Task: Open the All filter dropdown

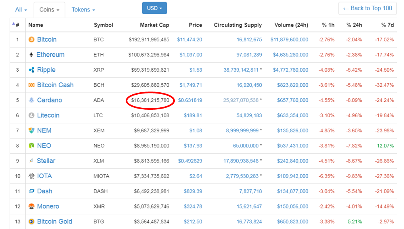Action: tap(21, 10)
